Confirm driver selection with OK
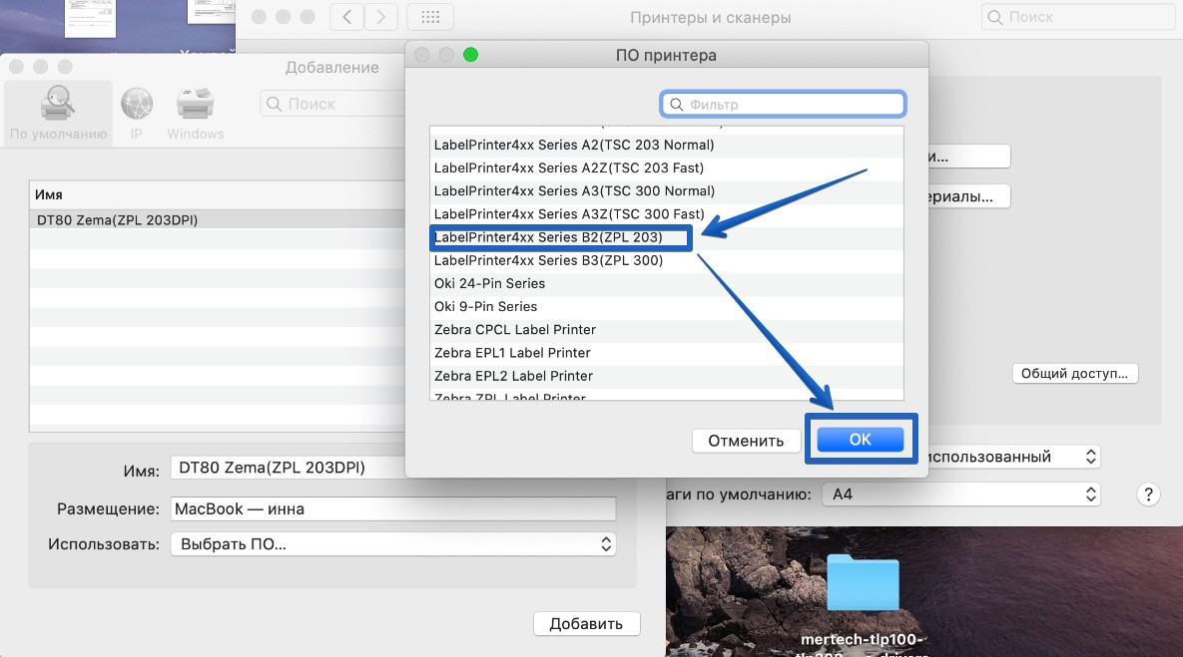This screenshot has height=657, width=1183. click(860, 441)
